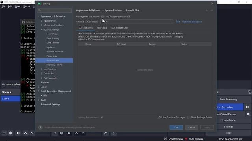
Task: Open the OBS View menu
Action: tap(18, 7)
